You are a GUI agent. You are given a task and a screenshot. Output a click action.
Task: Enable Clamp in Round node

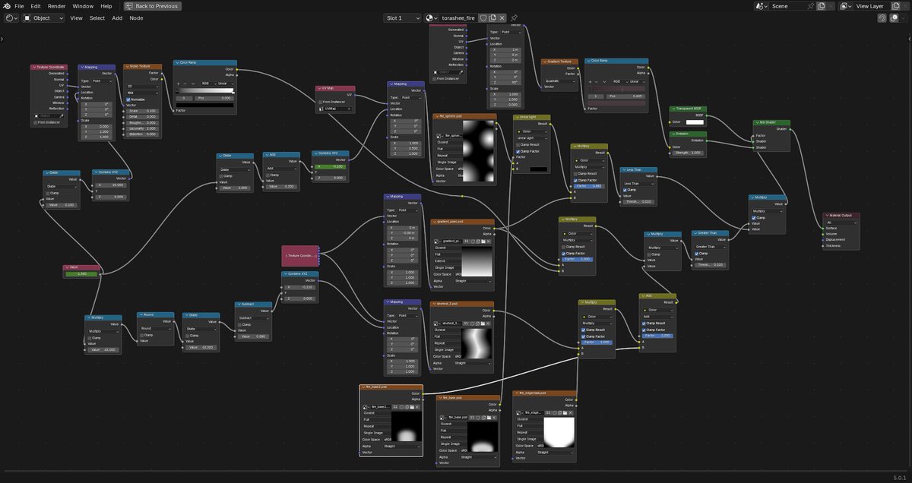pyautogui.click(x=142, y=335)
